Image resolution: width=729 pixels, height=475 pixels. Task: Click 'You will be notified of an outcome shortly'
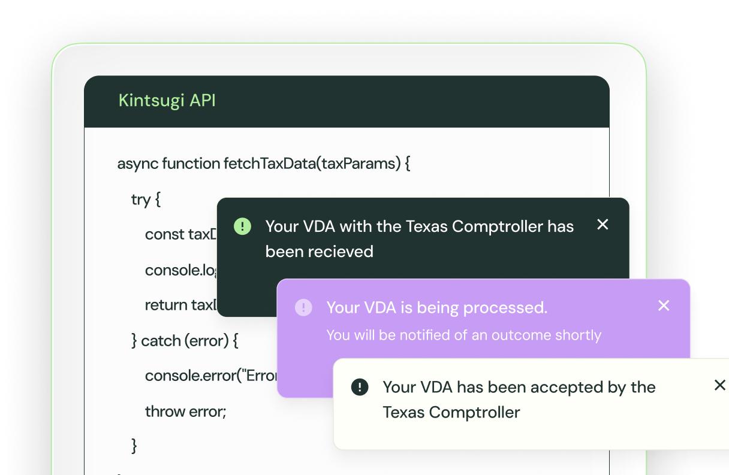tap(463, 335)
